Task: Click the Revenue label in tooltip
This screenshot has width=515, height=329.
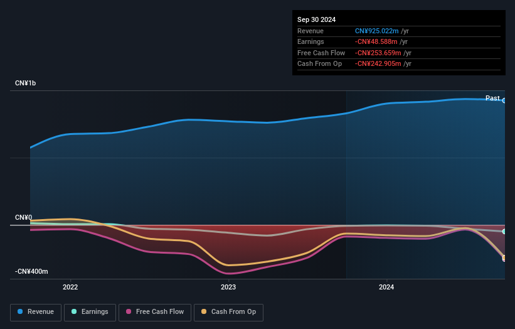Action: tap(311, 31)
